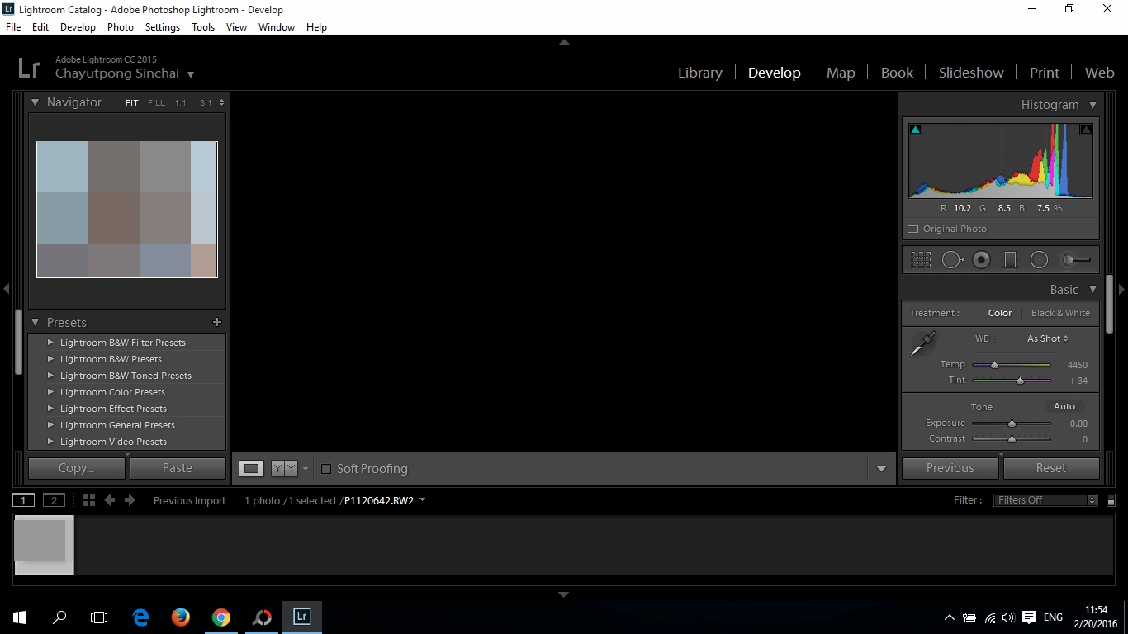This screenshot has height=634, width=1128.
Task: Open Filters Off filter dropdown
Action: (1045, 500)
